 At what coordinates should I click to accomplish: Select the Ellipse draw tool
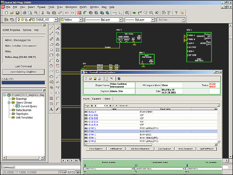click(51, 77)
